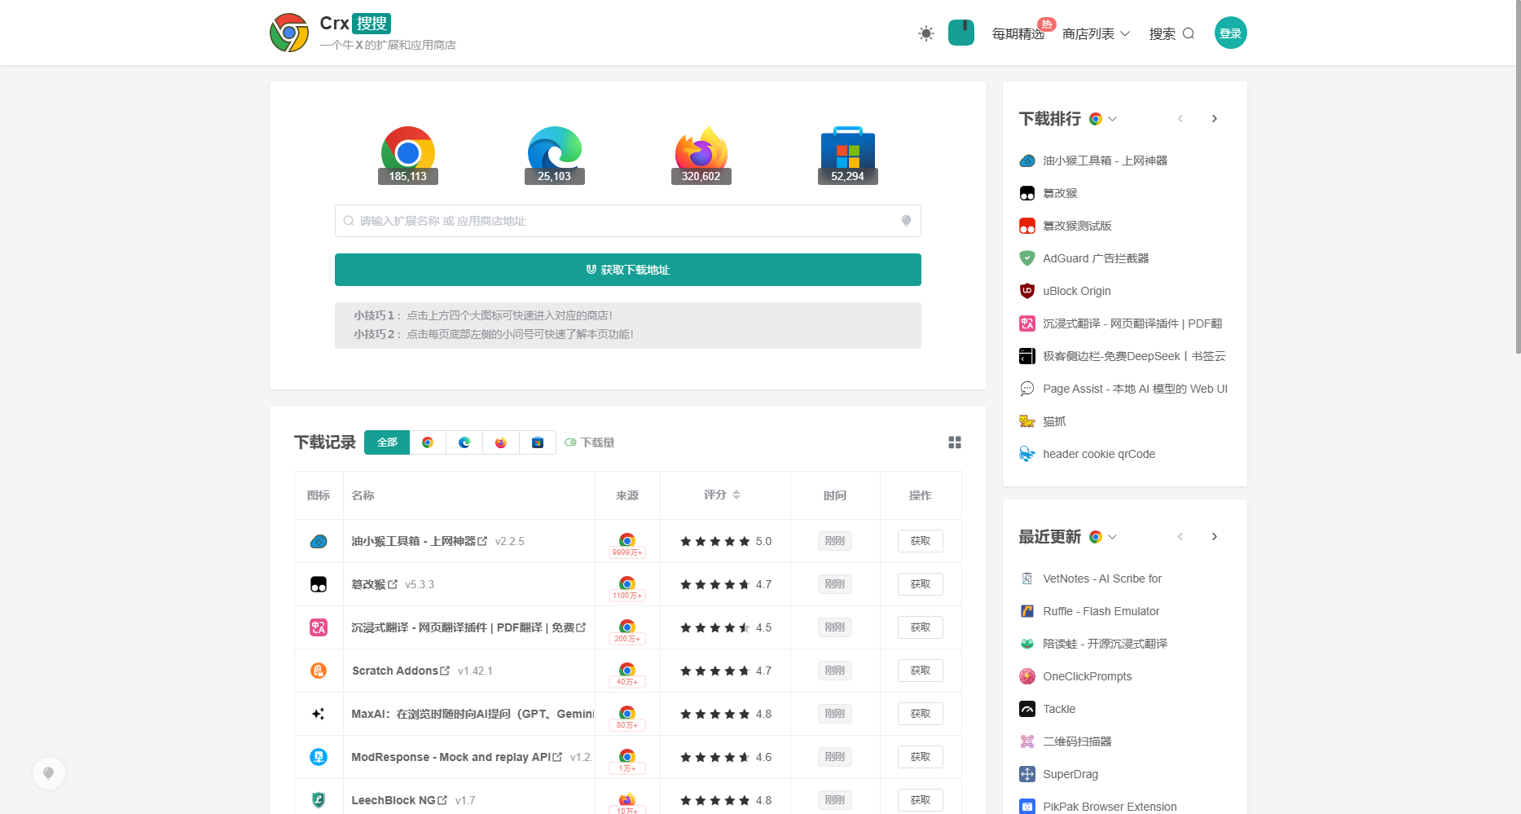The image size is (1521, 814).
Task: Expand the 商店列表 dropdown
Action: (1096, 33)
